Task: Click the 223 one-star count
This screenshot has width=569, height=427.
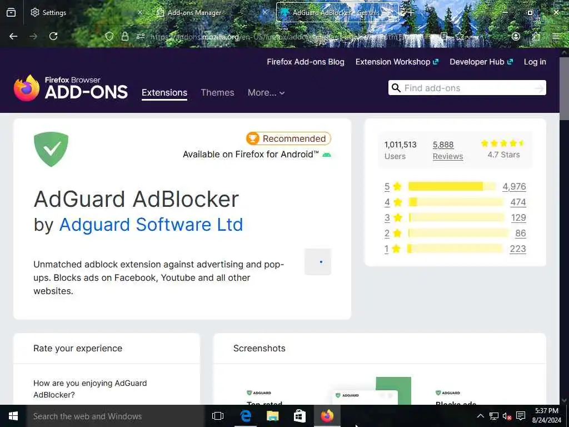Action: (x=518, y=249)
